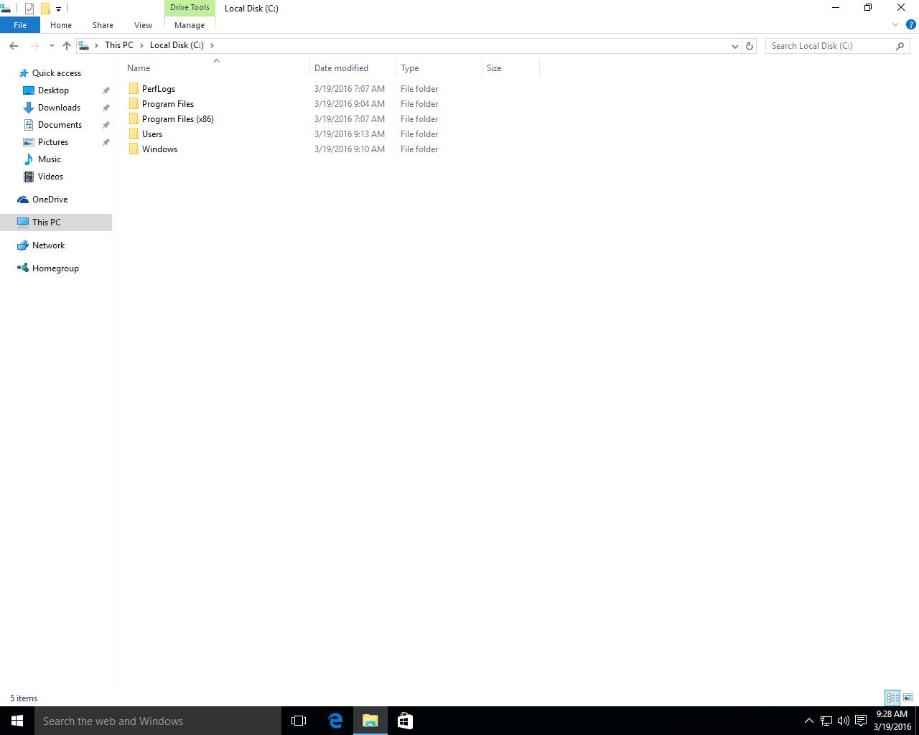Image resolution: width=919 pixels, height=735 pixels.
Task: Open Pictures in the navigation pane
Action: pyautogui.click(x=53, y=142)
